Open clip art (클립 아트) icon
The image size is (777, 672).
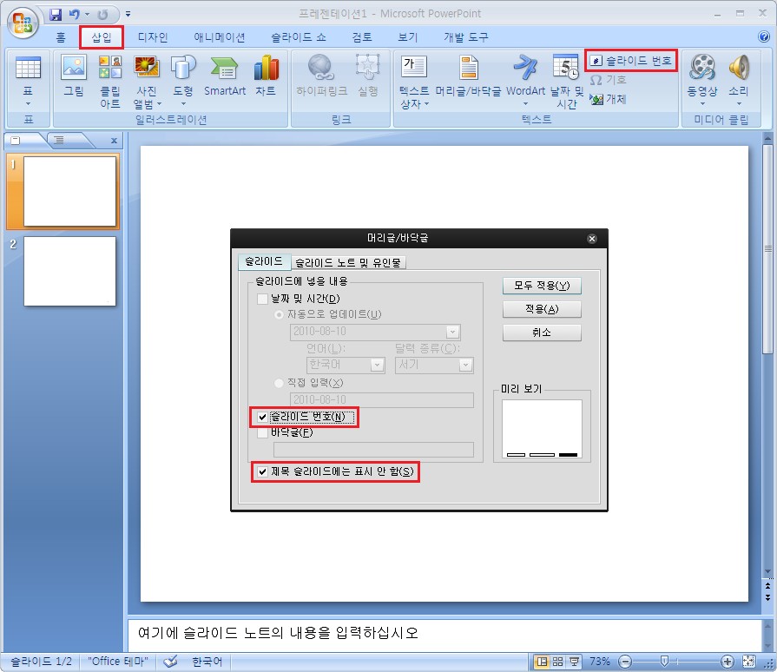[x=110, y=67]
